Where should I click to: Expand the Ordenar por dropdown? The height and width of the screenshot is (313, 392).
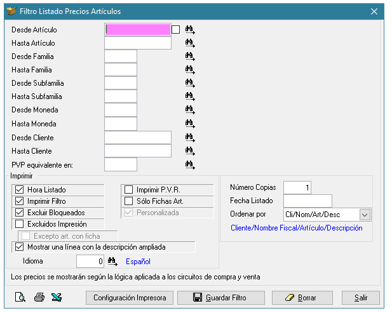point(364,215)
